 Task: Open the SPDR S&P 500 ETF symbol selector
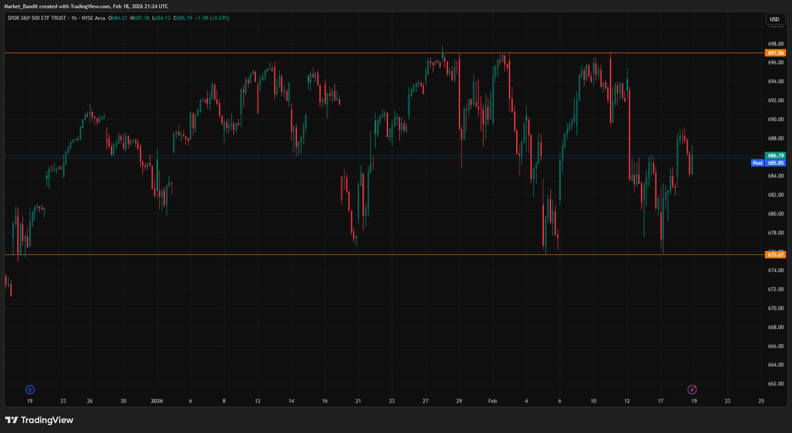36,19
